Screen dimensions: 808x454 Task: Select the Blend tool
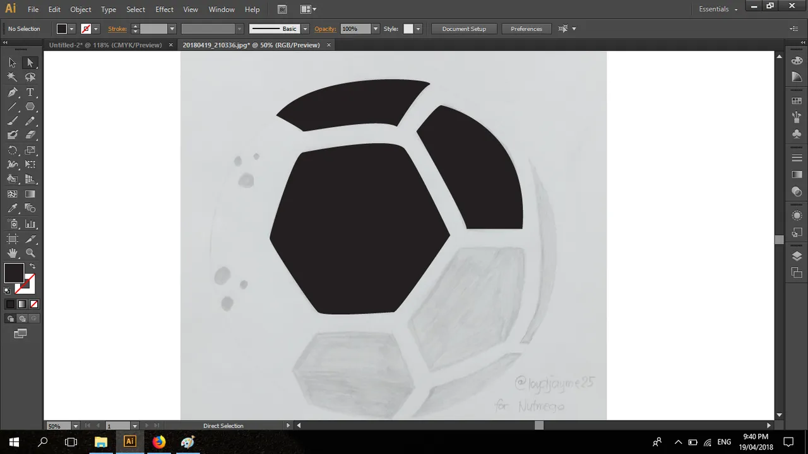(x=30, y=208)
